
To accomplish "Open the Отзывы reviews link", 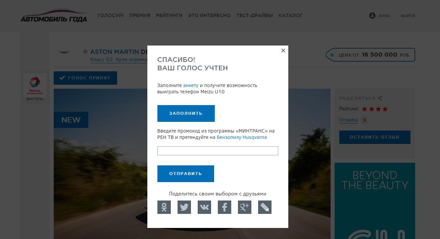I will tap(348, 120).
